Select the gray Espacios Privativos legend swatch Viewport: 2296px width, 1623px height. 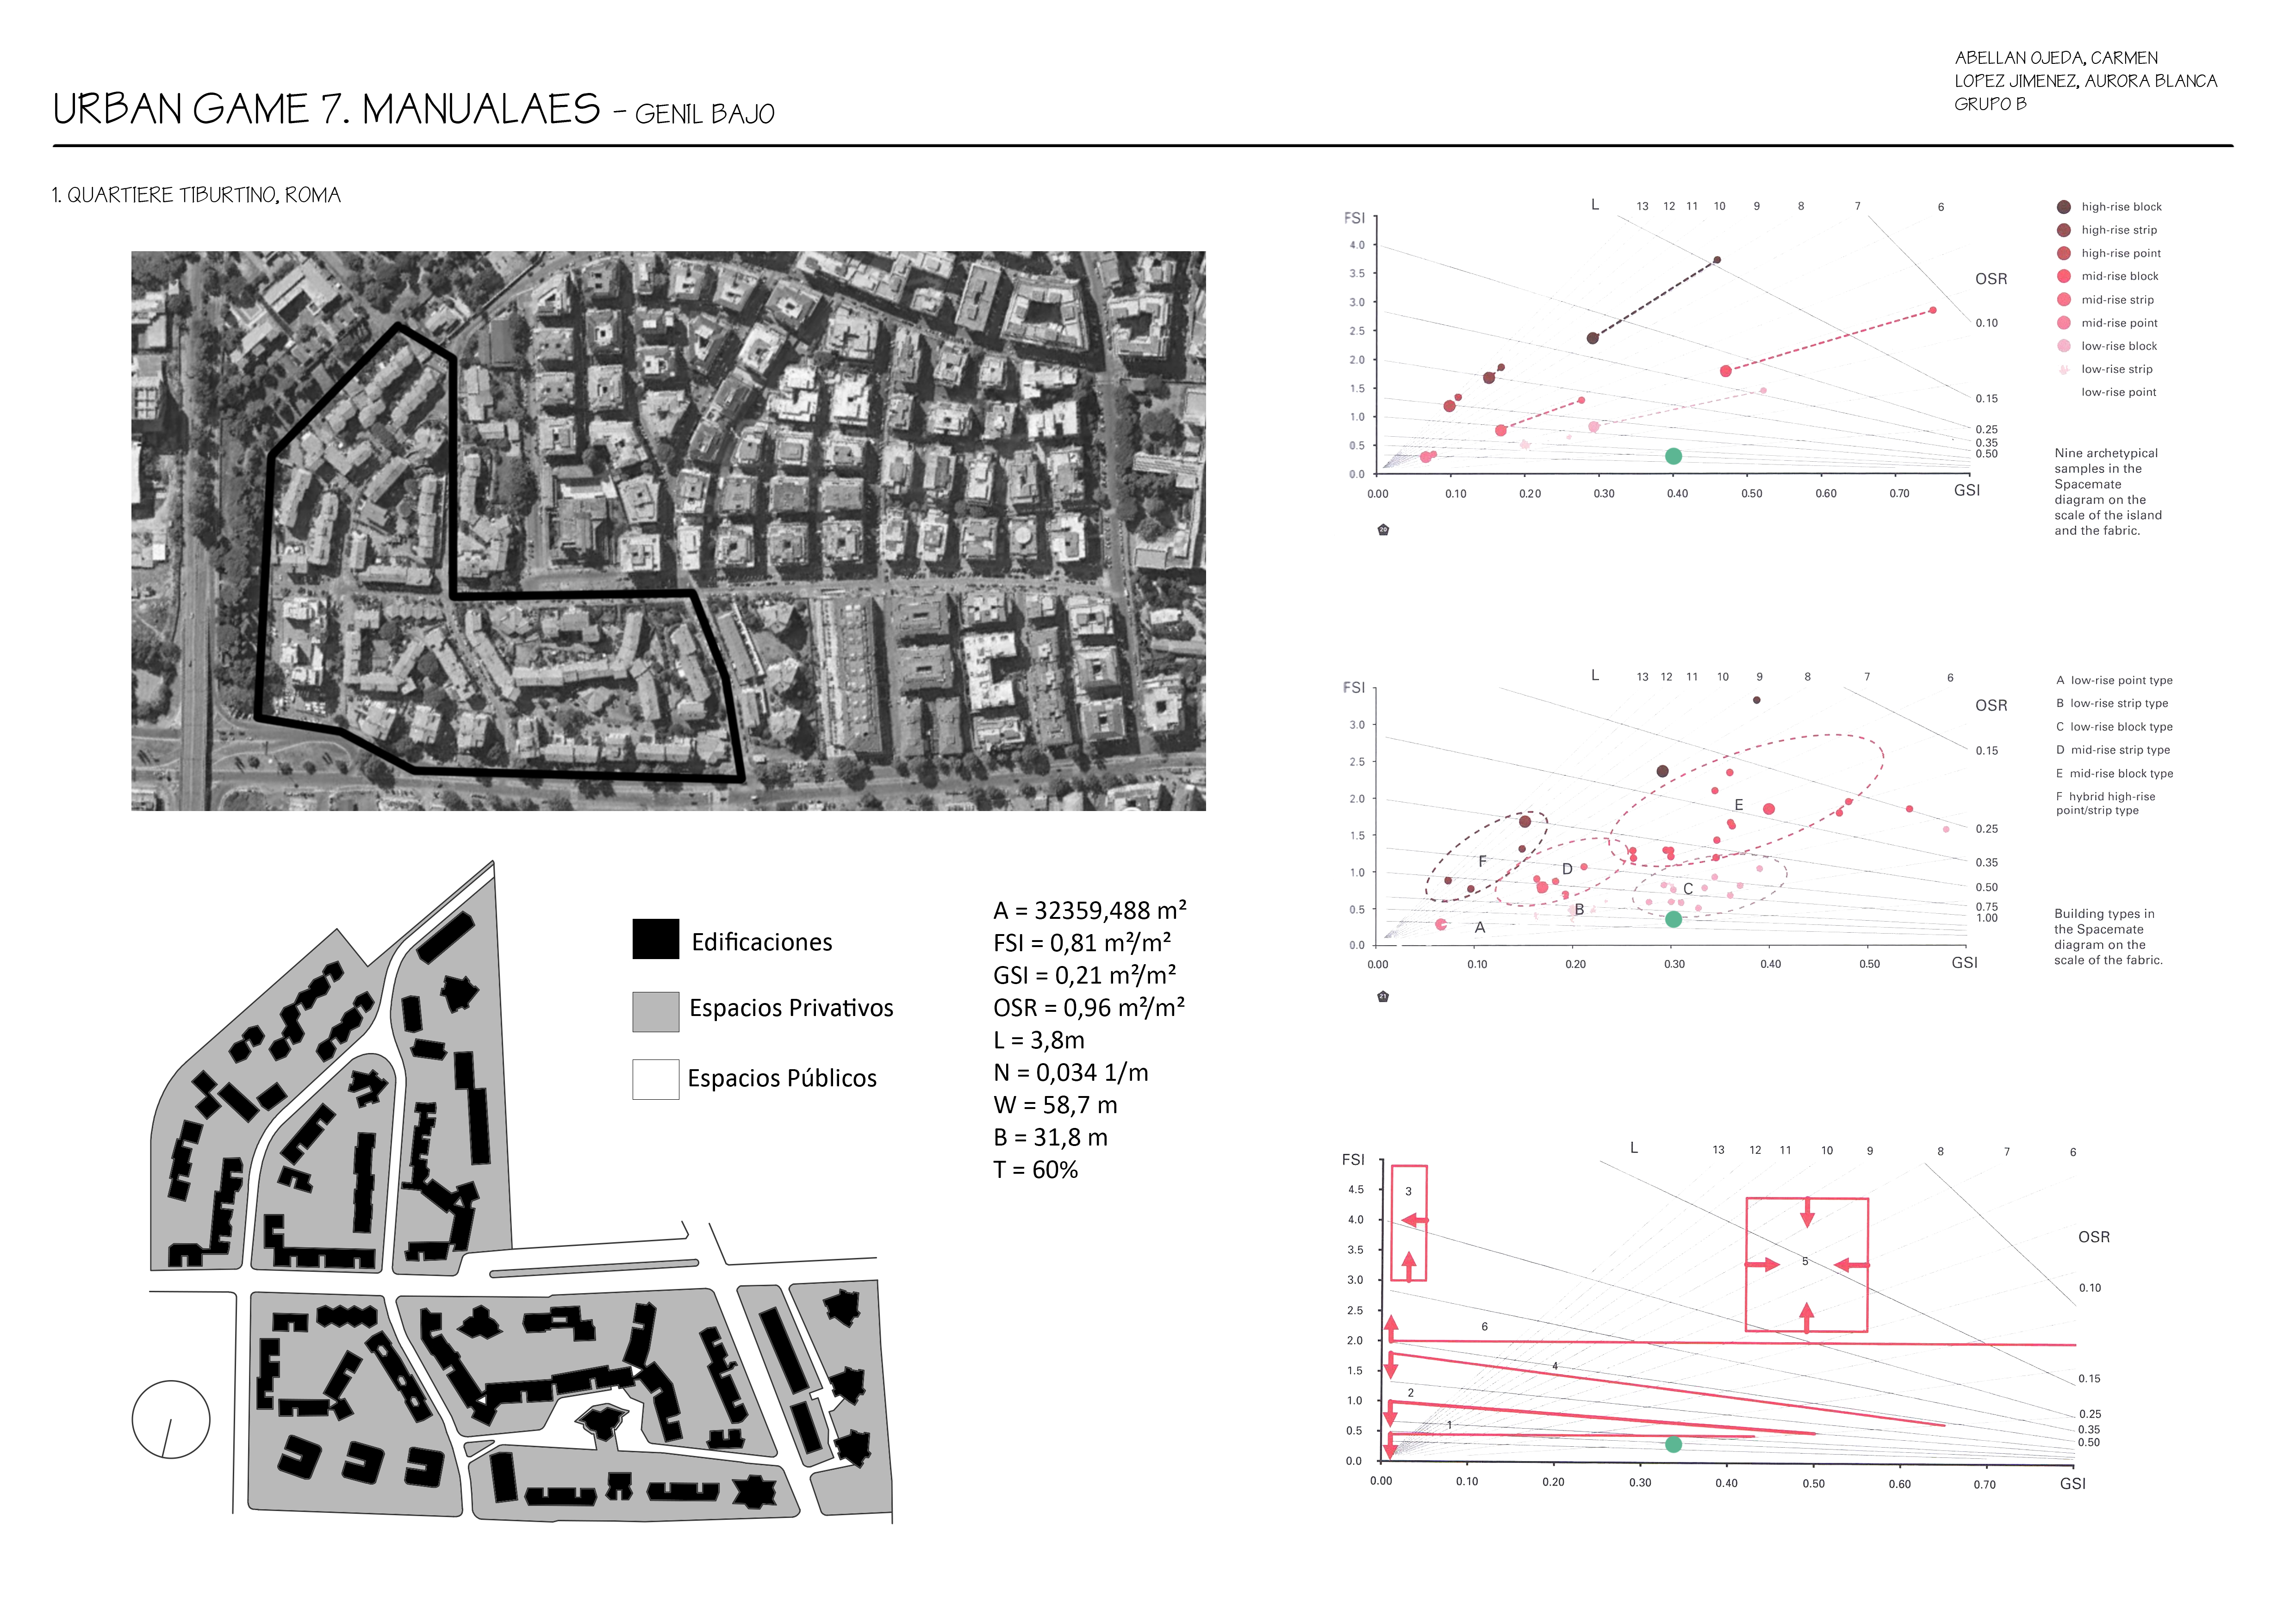click(x=656, y=1011)
